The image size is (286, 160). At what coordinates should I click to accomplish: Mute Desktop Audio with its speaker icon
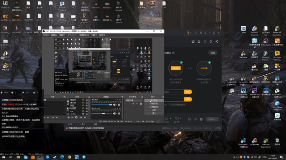click(114, 105)
